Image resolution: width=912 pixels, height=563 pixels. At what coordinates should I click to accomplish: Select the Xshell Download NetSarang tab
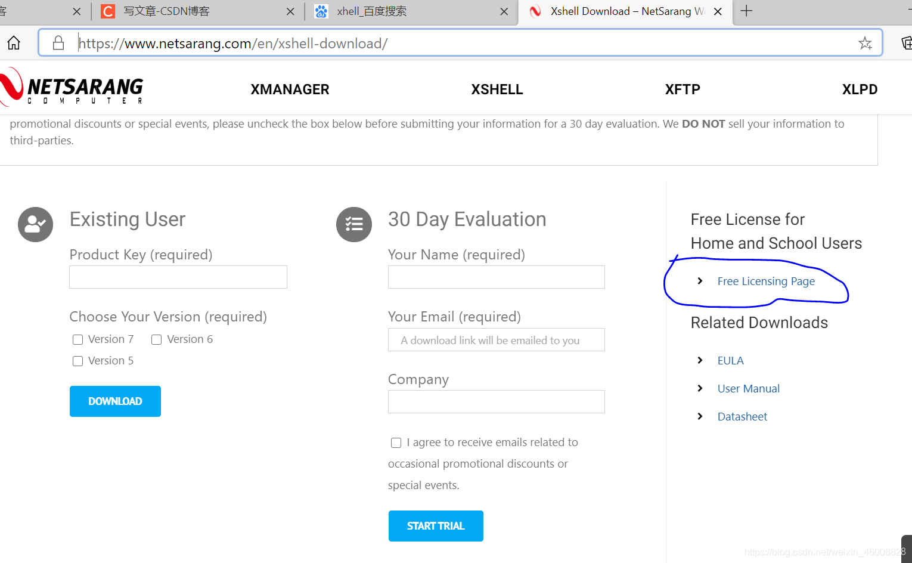click(x=625, y=11)
